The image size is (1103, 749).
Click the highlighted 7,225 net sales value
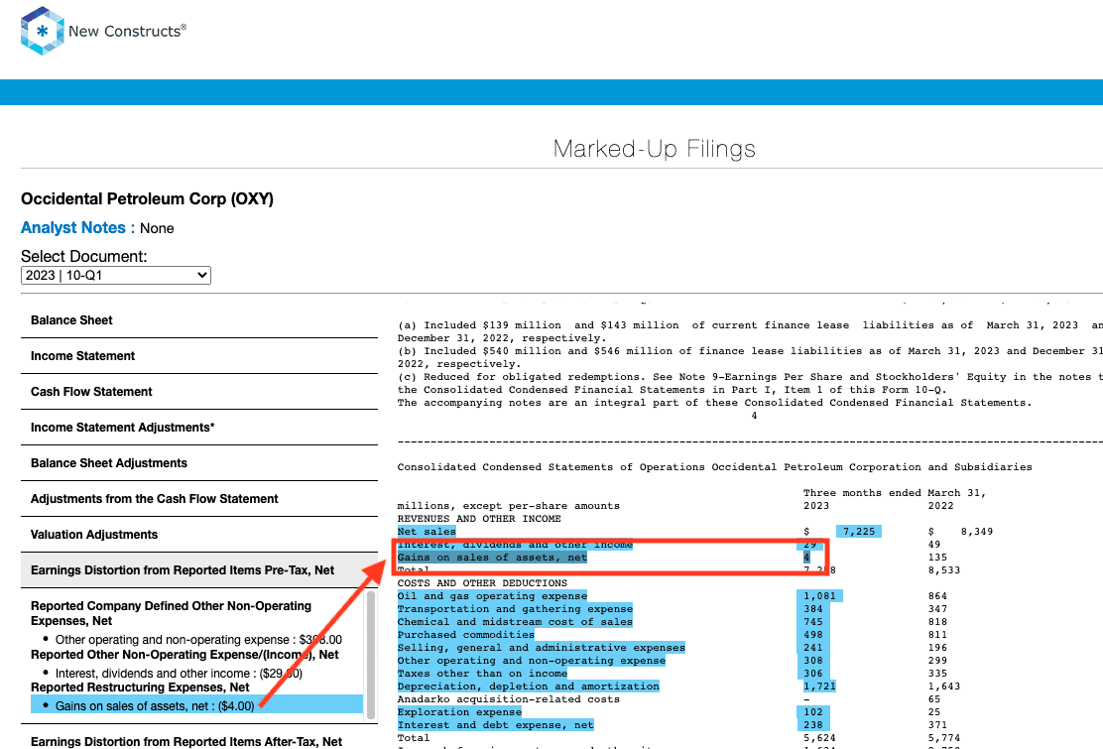pyautogui.click(x=858, y=532)
